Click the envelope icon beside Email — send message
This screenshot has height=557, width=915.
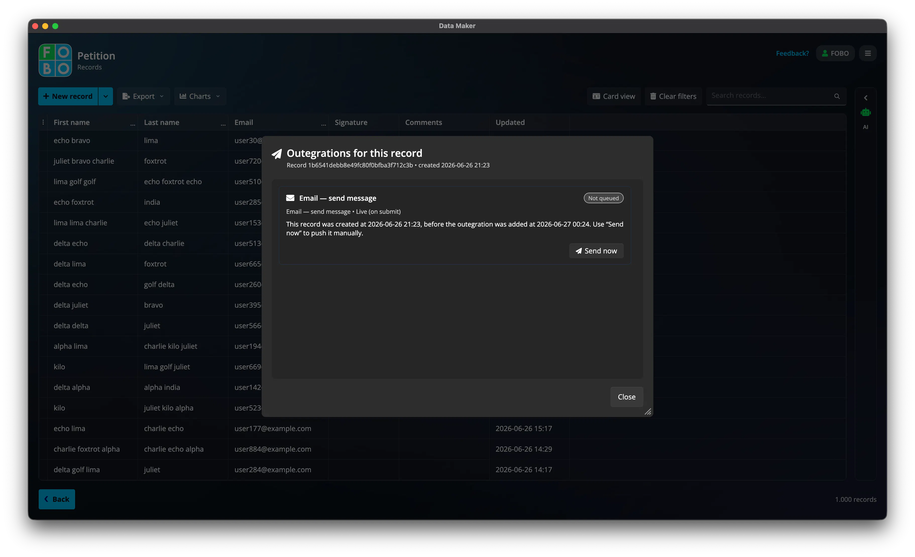tap(290, 198)
